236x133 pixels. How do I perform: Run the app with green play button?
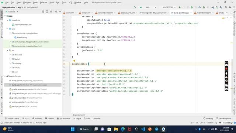(180, 7)
